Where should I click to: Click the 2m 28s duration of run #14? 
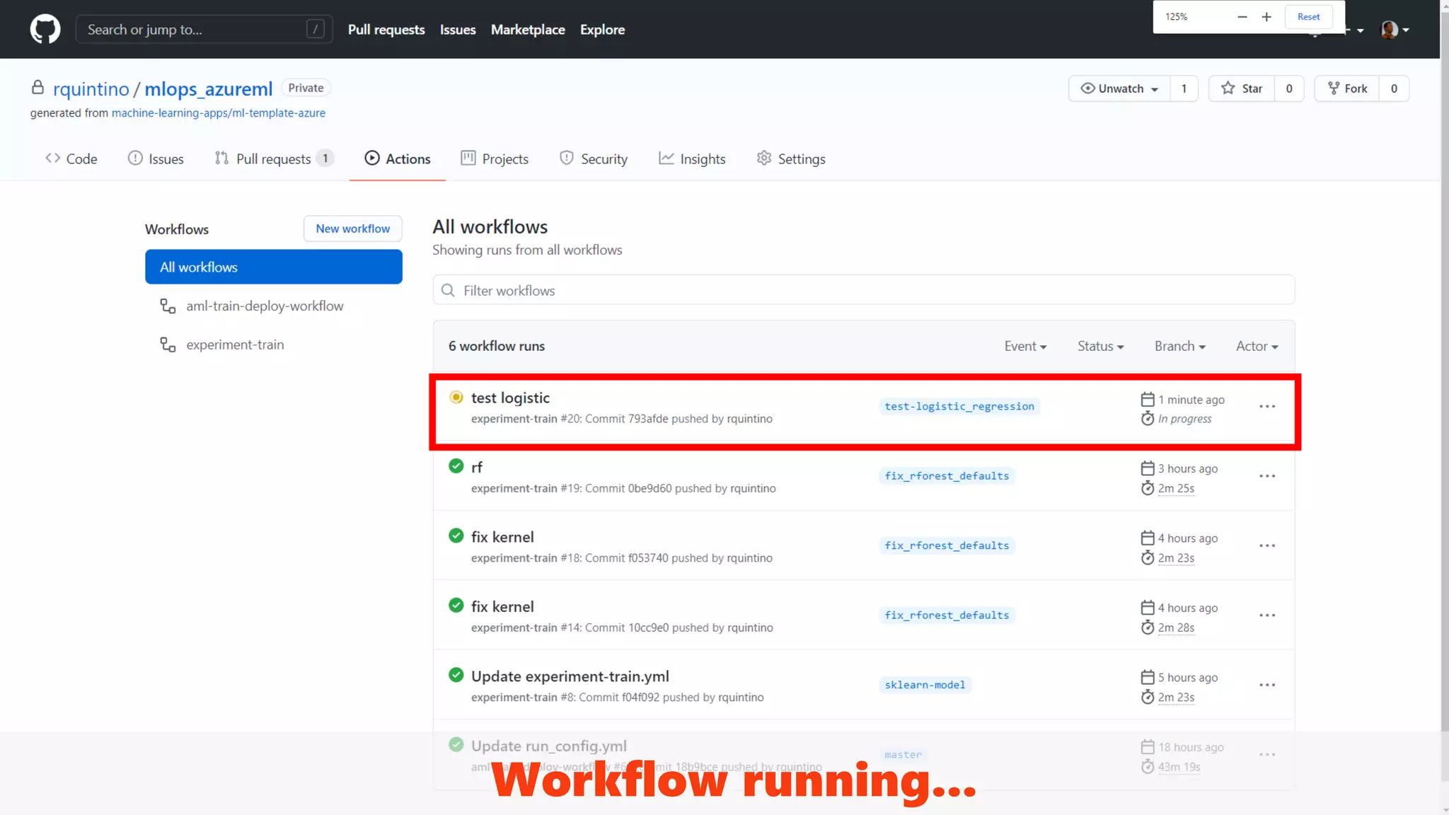(x=1176, y=628)
